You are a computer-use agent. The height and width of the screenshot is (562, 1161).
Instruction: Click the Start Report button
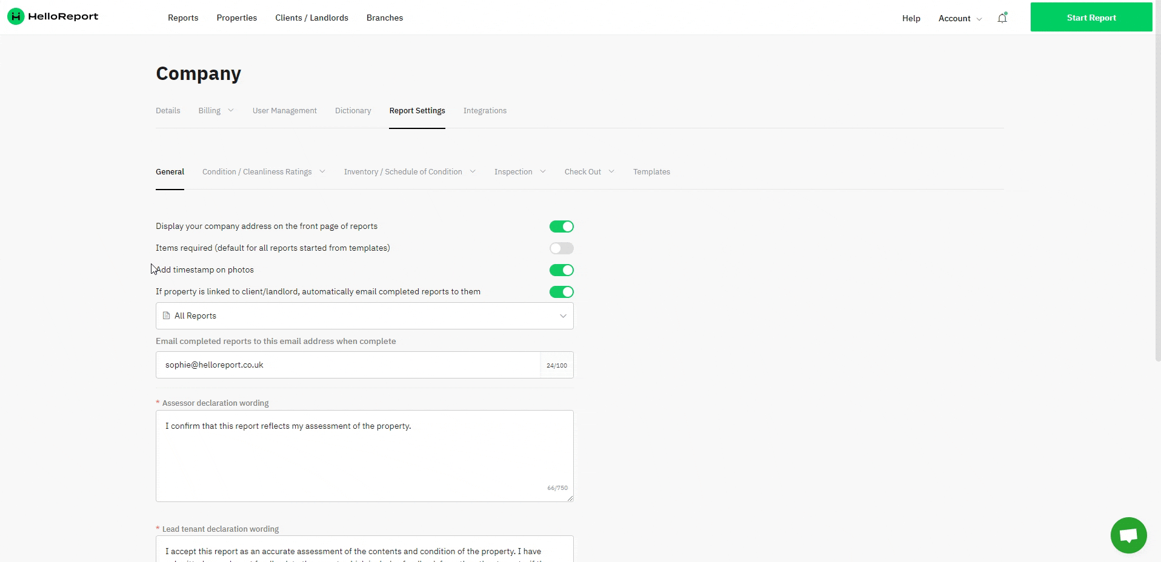1091,17
